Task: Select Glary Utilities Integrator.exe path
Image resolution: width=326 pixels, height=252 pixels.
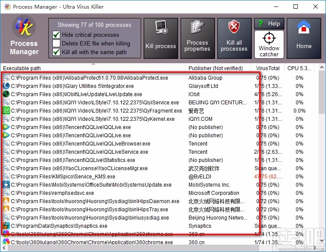Action: (x=72, y=86)
